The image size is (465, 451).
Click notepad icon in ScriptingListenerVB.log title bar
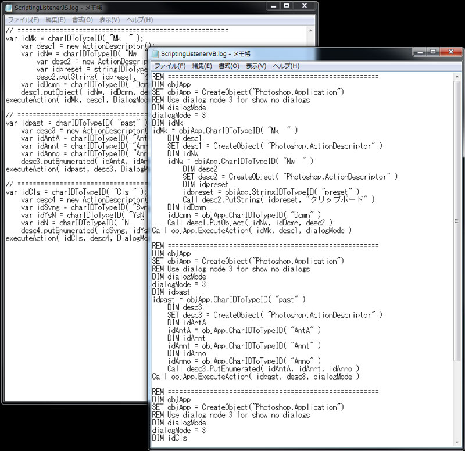(155, 53)
